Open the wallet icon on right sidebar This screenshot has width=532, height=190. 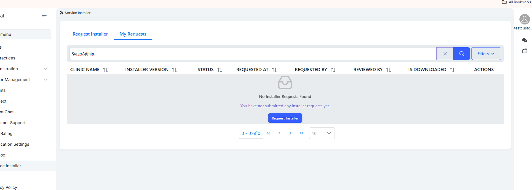click(x=524, y=51)
